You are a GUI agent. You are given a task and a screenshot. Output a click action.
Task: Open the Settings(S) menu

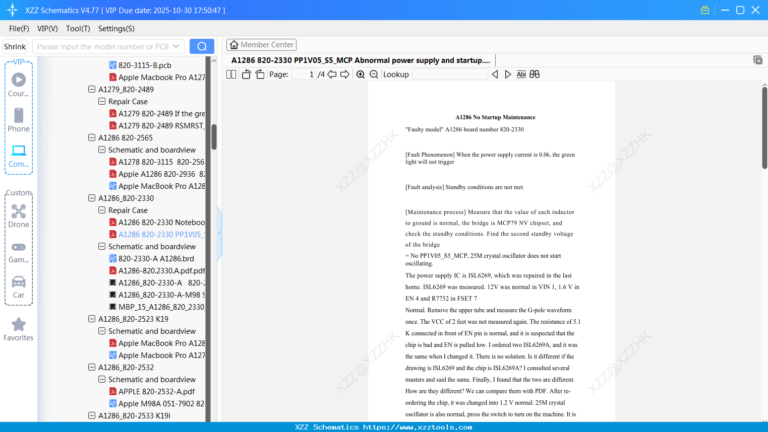coord(116,29)
